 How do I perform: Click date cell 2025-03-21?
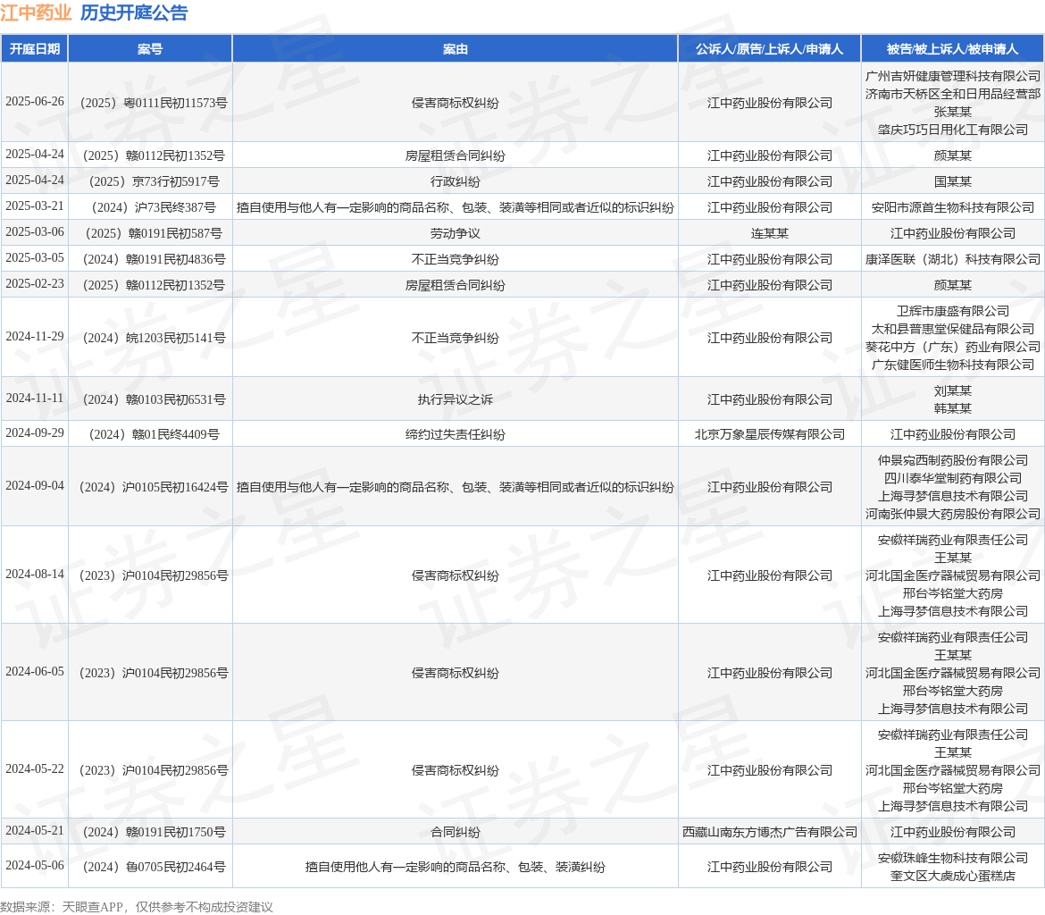coord(35,206)
